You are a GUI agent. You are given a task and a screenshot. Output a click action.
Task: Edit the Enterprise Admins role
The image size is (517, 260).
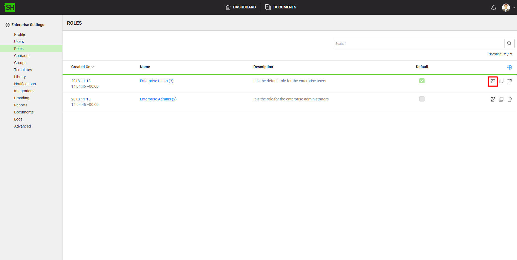point(493,99)
